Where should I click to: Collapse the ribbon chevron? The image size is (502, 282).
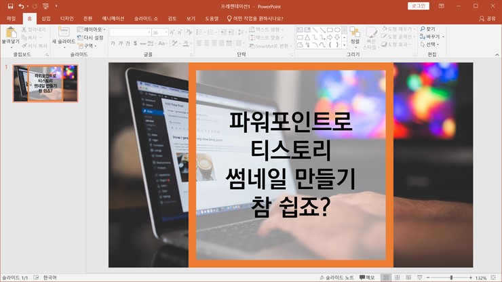[x=497, y=55]
